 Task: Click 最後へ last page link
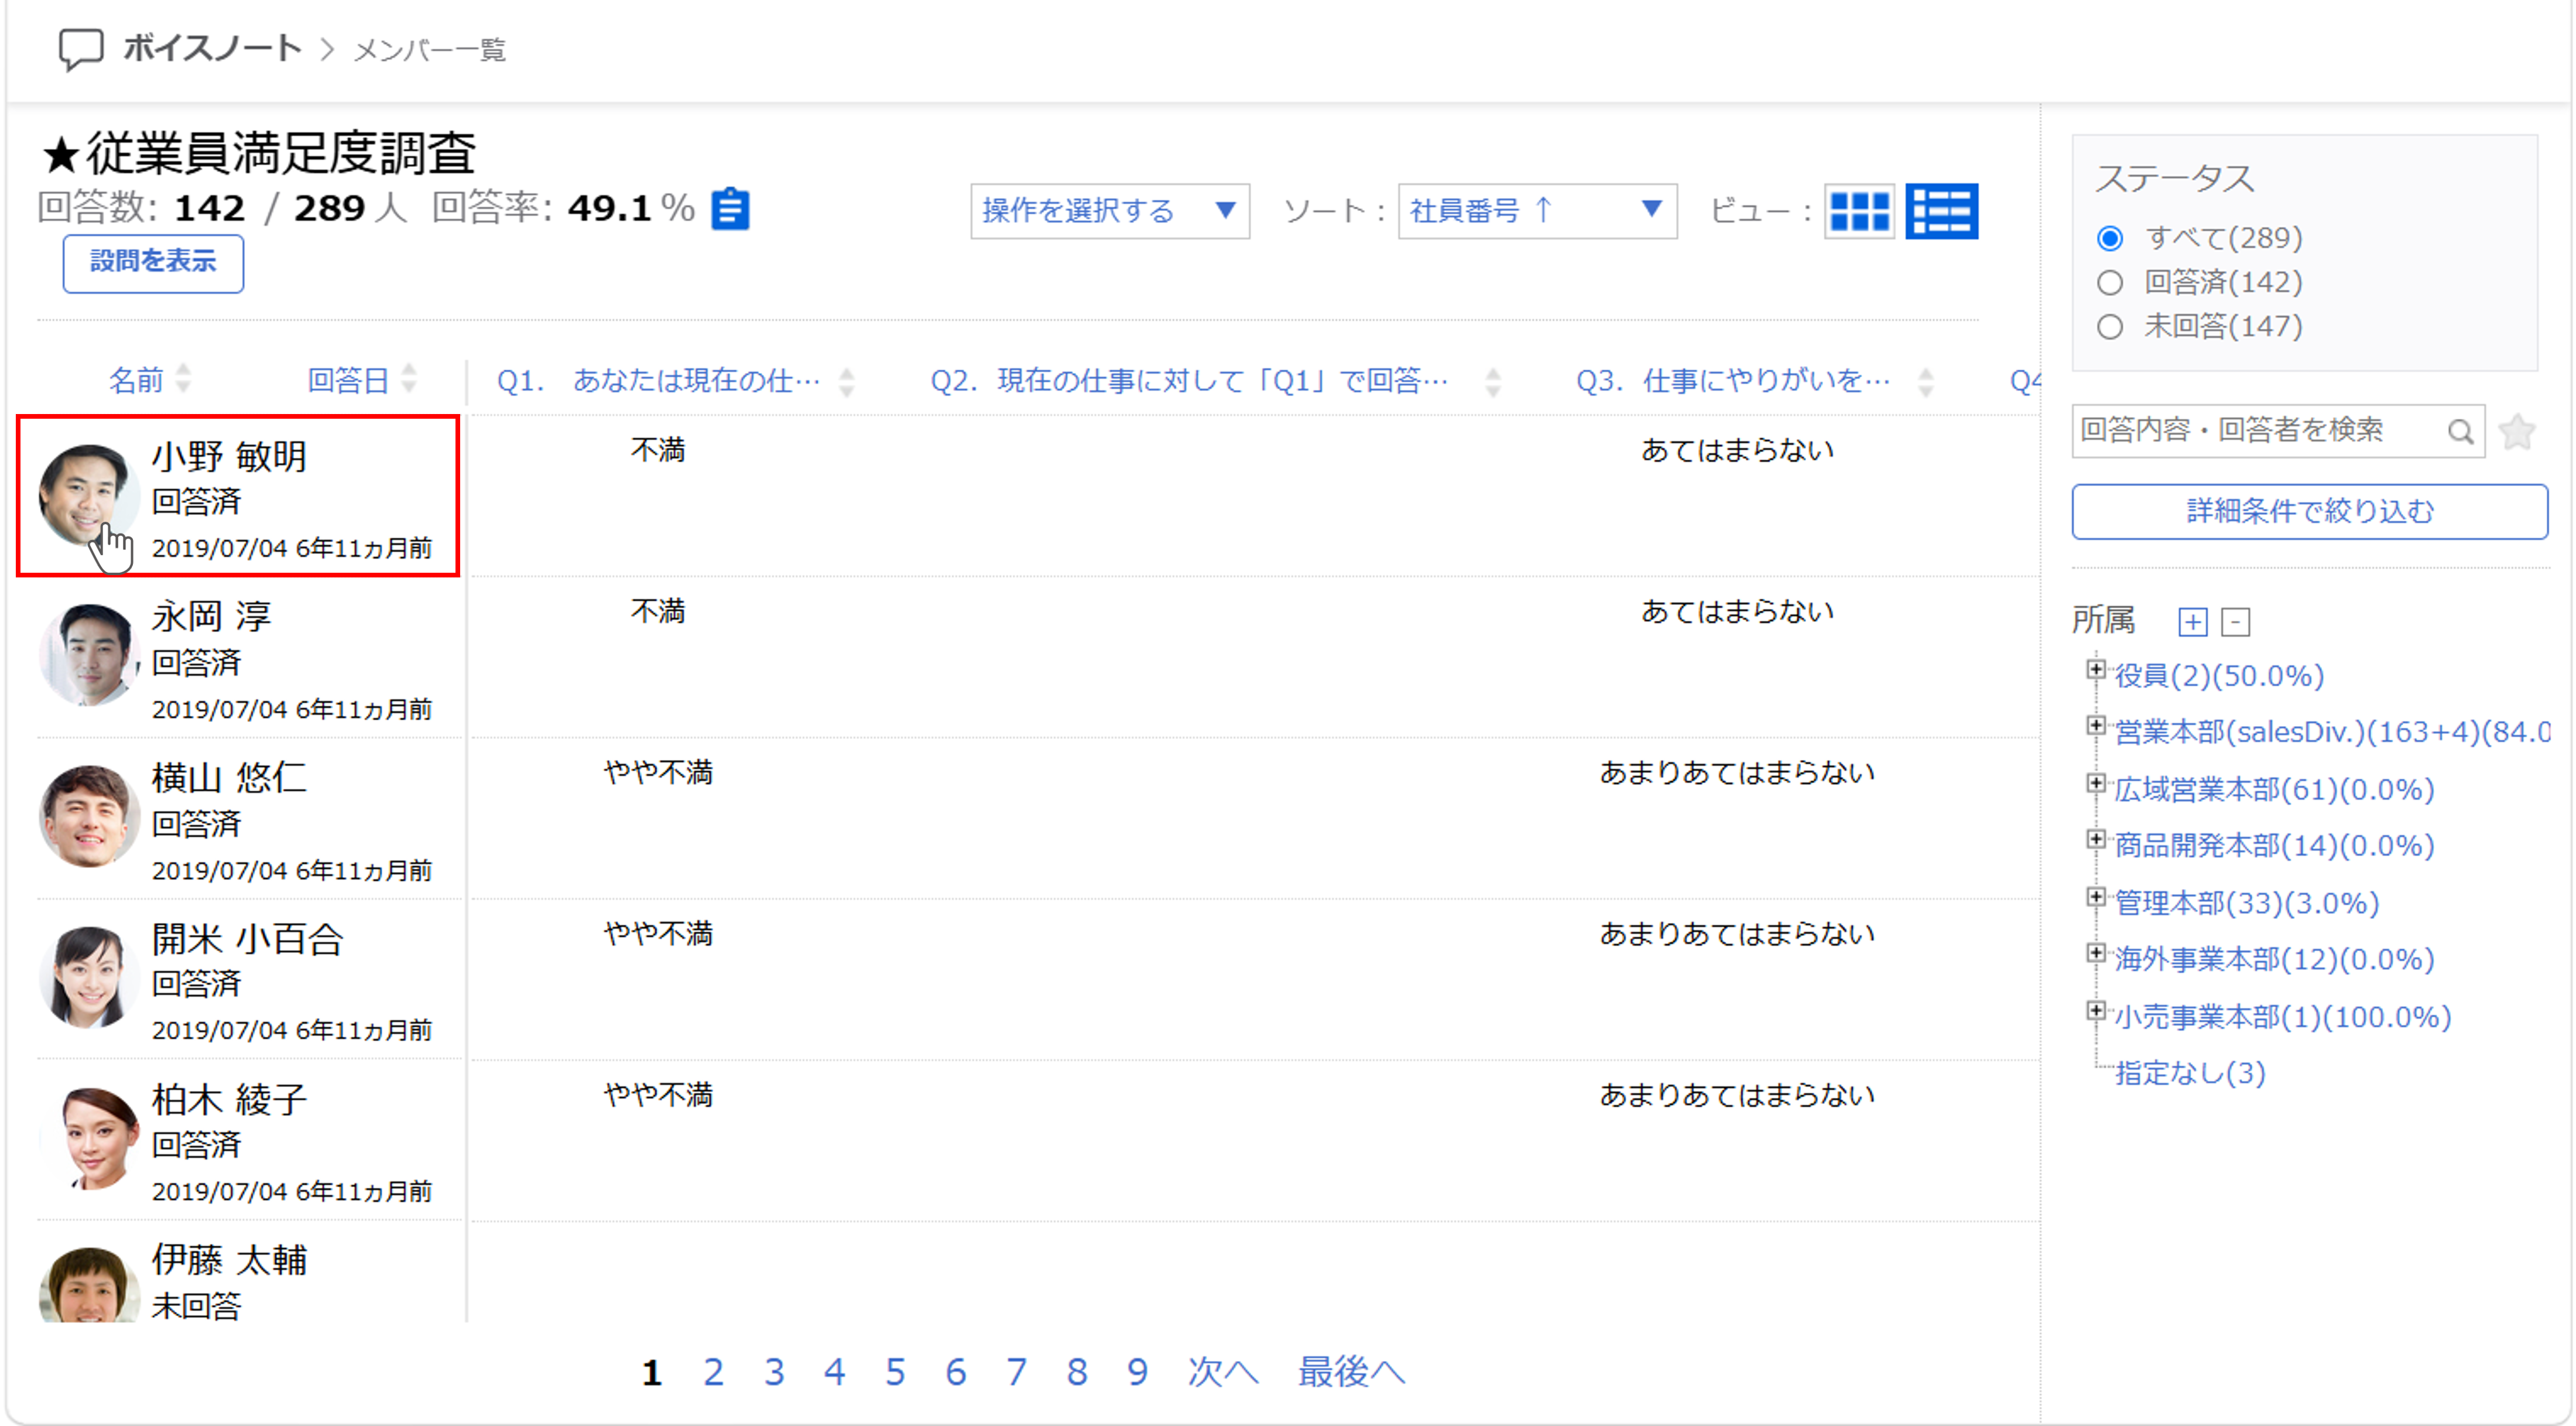[x=1351, y=1372]
